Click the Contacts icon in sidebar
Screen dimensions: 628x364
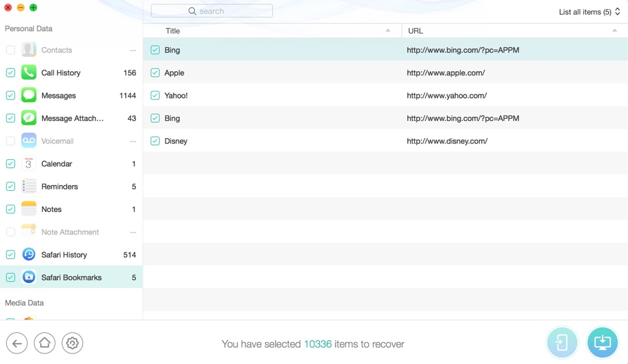[29, 50]
